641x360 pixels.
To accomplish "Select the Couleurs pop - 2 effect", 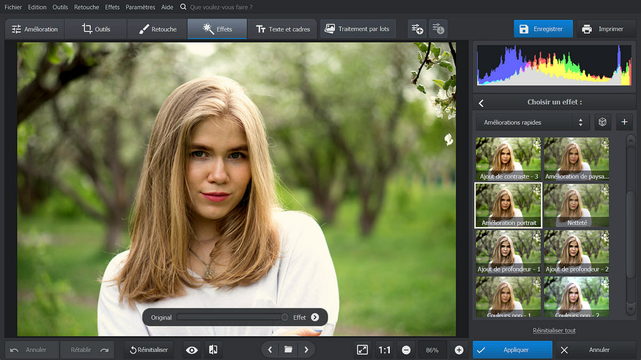I will tap(576, 297).
